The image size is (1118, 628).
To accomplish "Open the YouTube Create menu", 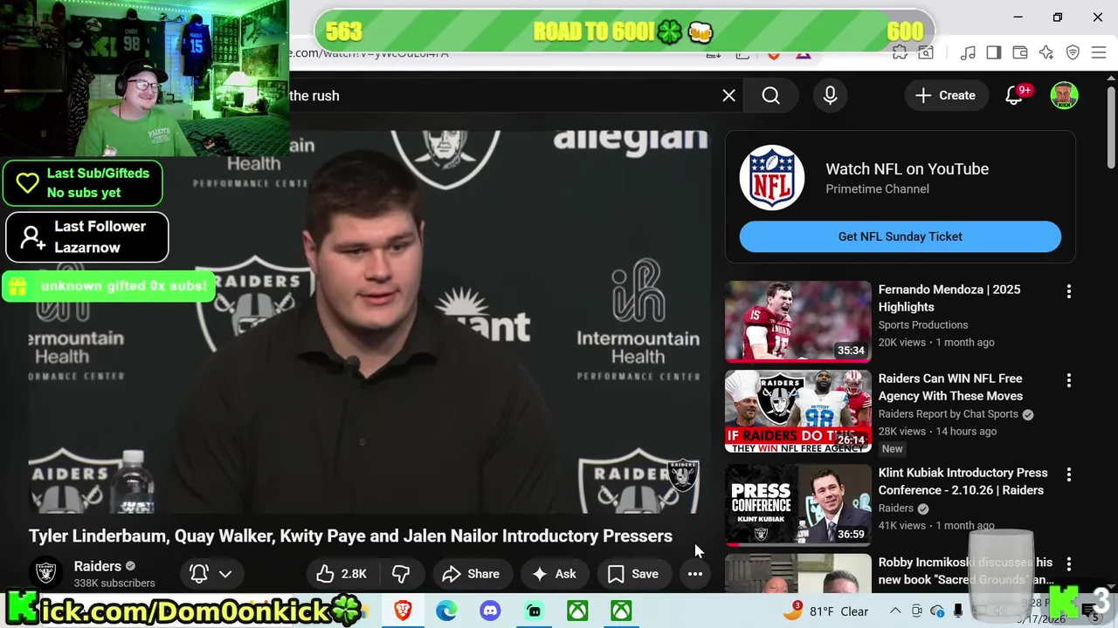I will (945, 96).
